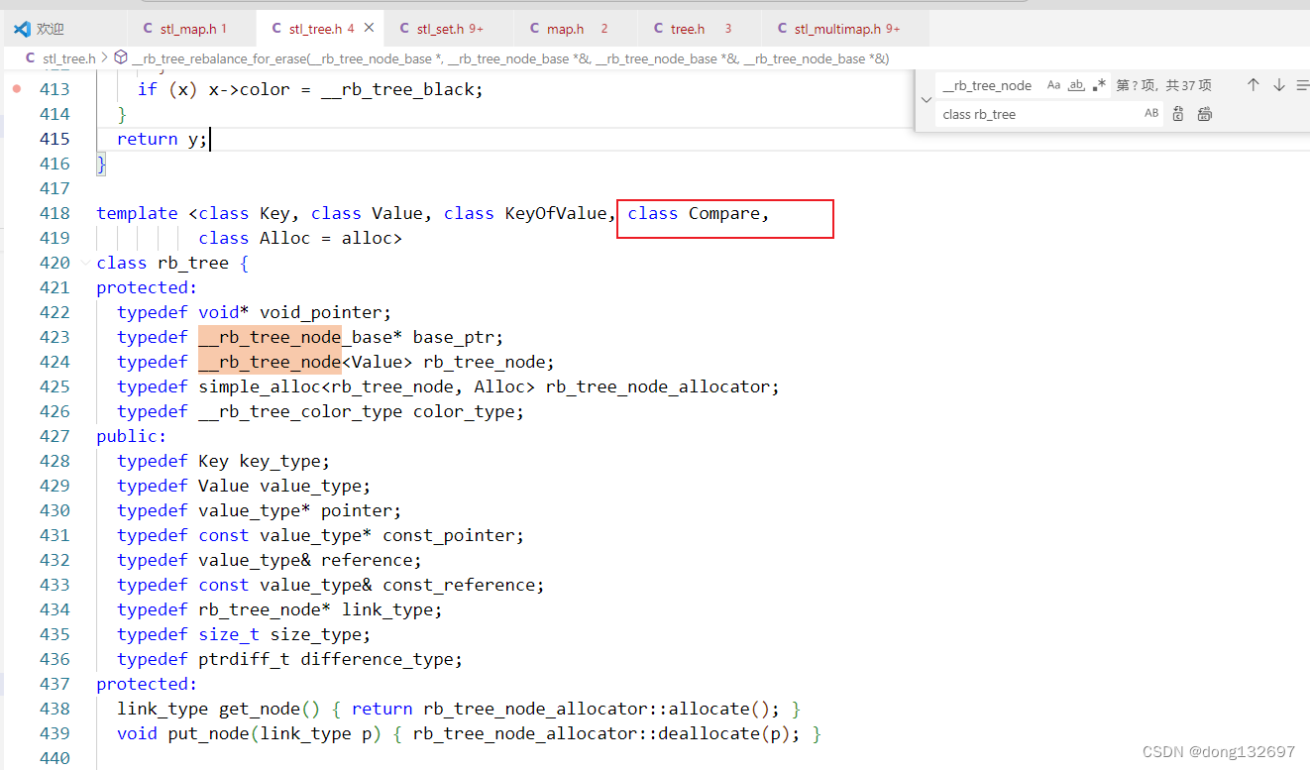
Task: Click the Replace All icon
Action: coord(1204,114)
